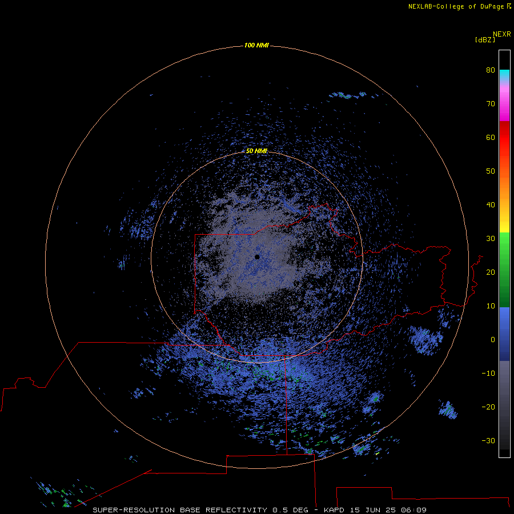Click the '-20' value on the dBZ scale

pyautogui.click(x=488, y=407)
